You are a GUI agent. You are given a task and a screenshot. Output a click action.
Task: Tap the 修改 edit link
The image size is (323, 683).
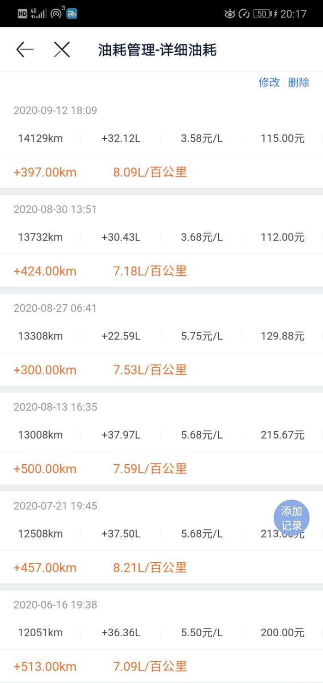pyautogui.click(x=269, y=82)
